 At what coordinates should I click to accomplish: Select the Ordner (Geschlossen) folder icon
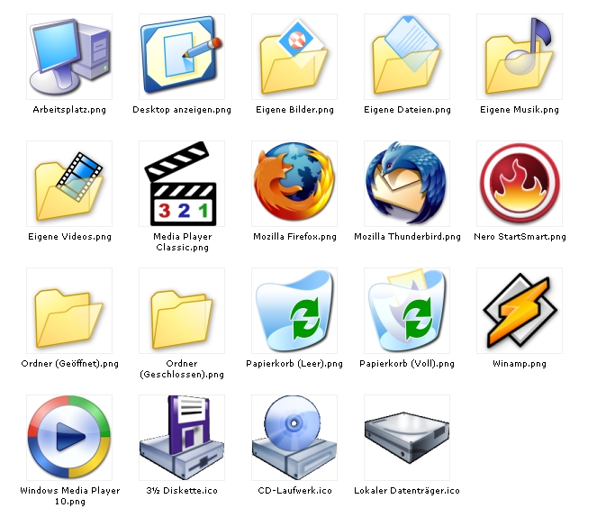[x=182, y=311]
